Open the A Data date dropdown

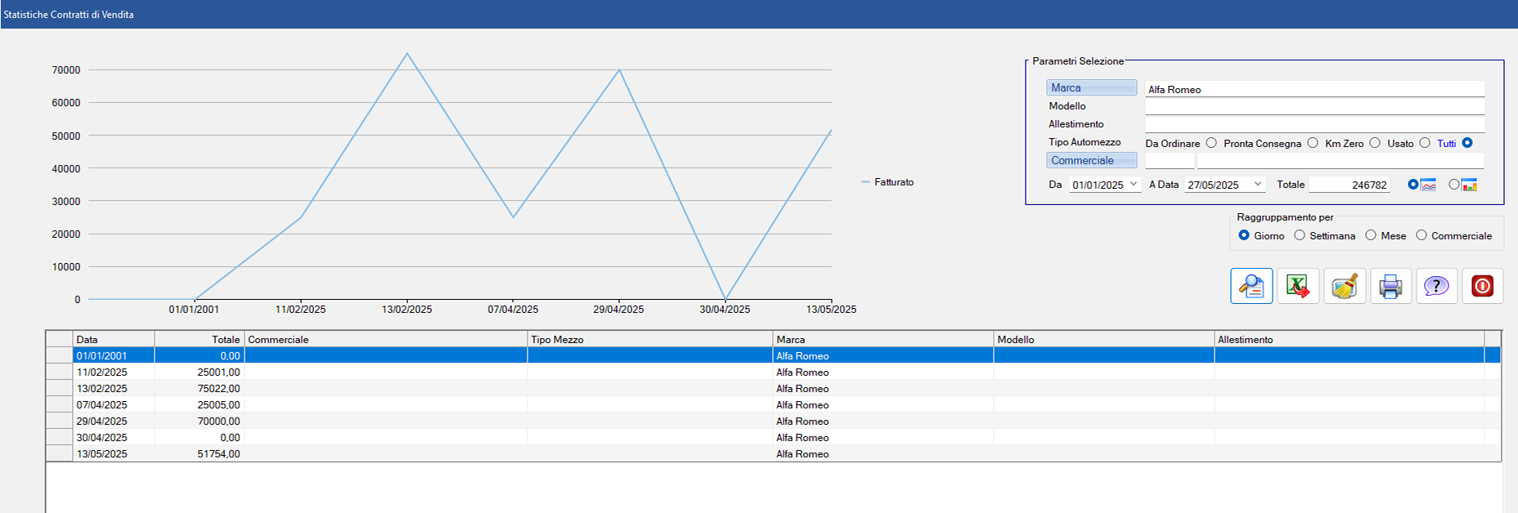(1258, 185)
